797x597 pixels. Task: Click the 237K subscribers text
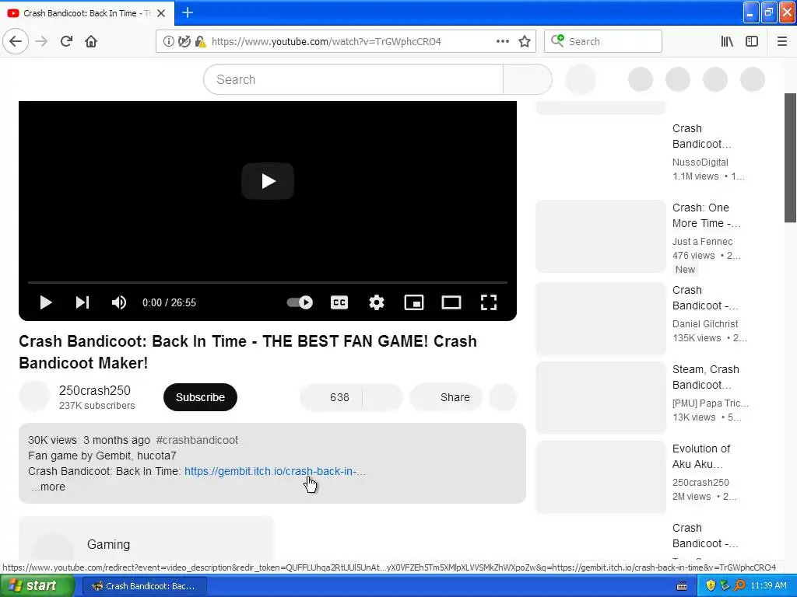pyautogui.click(x=97, y=406)
